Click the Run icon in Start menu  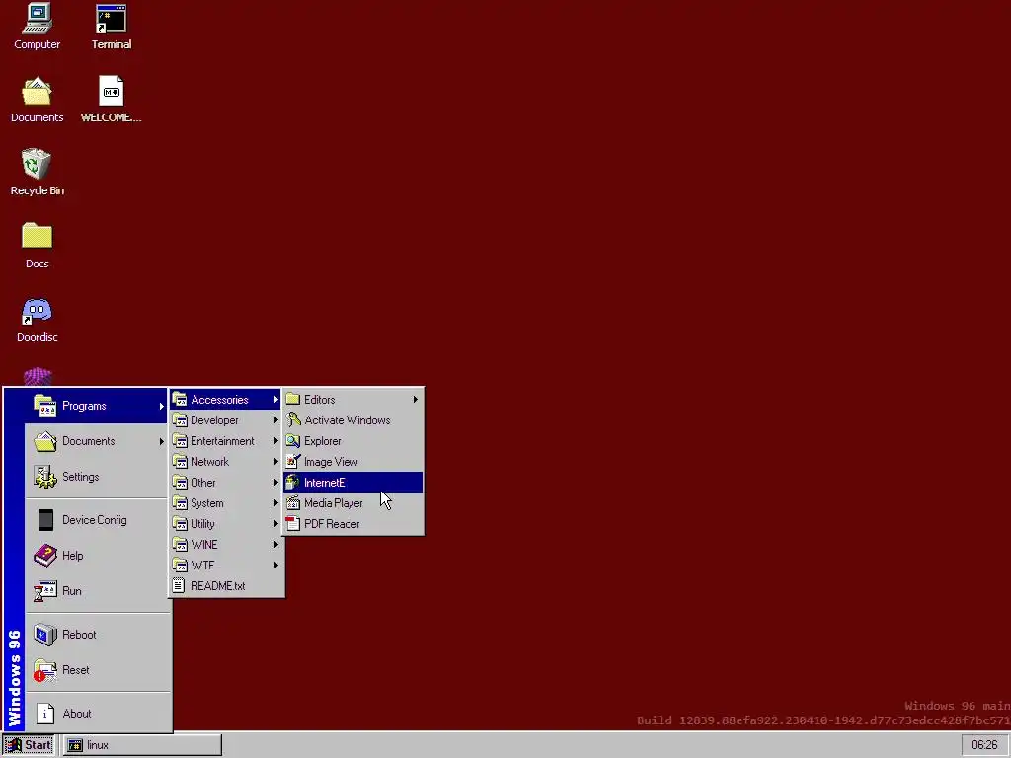point(45,590)
